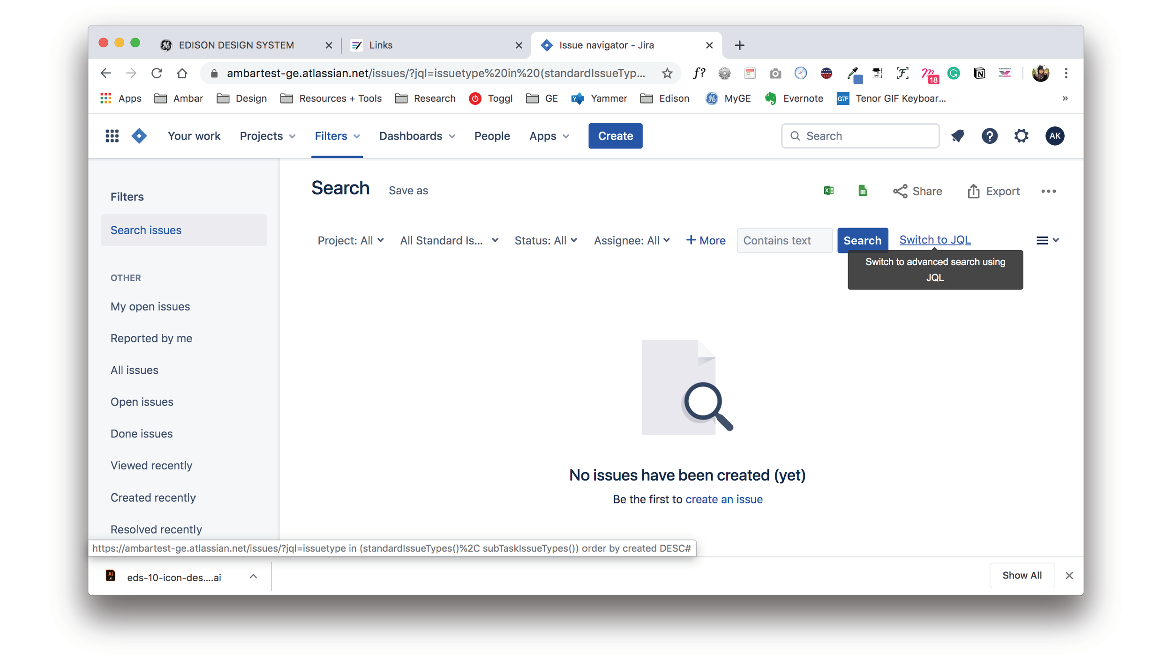Viewport: 1172px width, 659px height.
Task: Open the three-dot more actions menu
Action: pos(1048,191)
